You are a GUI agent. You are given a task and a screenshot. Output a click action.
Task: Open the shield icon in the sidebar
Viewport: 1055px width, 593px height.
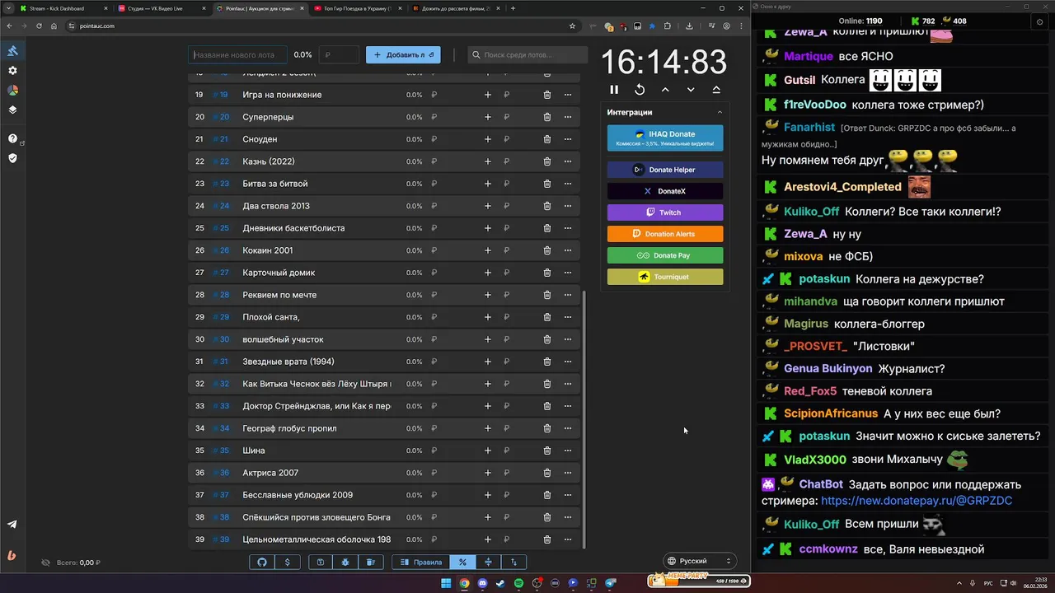(12, 158)
